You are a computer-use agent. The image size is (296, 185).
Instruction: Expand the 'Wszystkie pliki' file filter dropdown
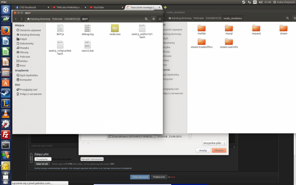pos(214,143)
